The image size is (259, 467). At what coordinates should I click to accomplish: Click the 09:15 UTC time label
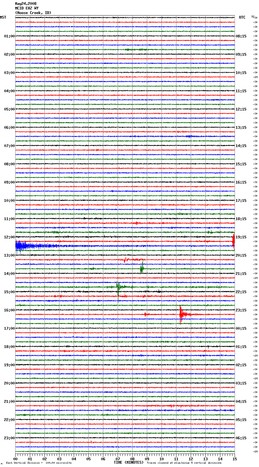pyautogui.click(x=241, y=54)
